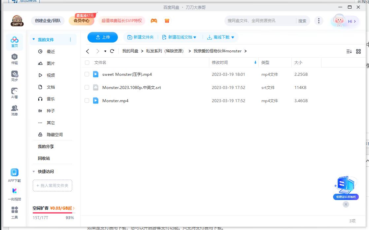Open the 传输 (transfers) panel
The height and width of the screenshot is (230, 369).
(14, 58)
